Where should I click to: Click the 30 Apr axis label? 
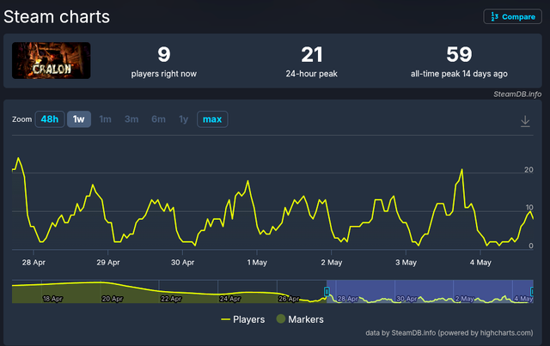182,262
